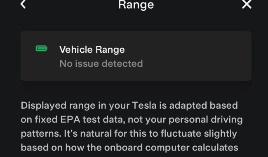The height and width of the screenshot is (157, 268).
Task: Tap the green battery icon
Action: pos(42,49)
